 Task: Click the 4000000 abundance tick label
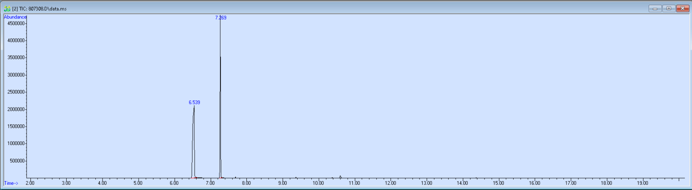coord(15,41)
